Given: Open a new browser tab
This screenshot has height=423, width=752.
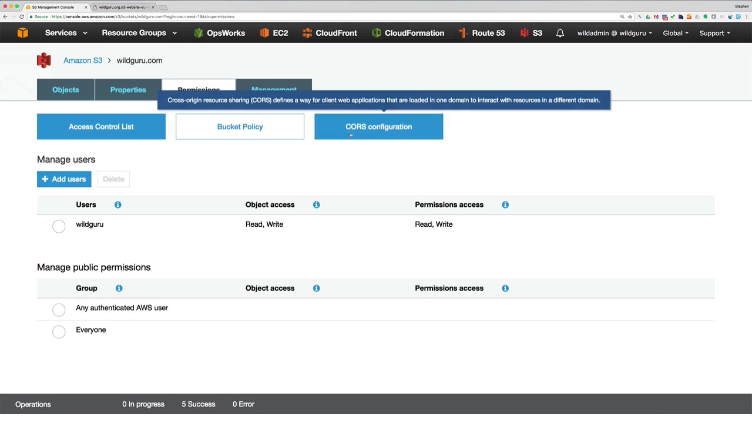Looking at the screenshot, I should pyautogui.click(x=163, y=7).
